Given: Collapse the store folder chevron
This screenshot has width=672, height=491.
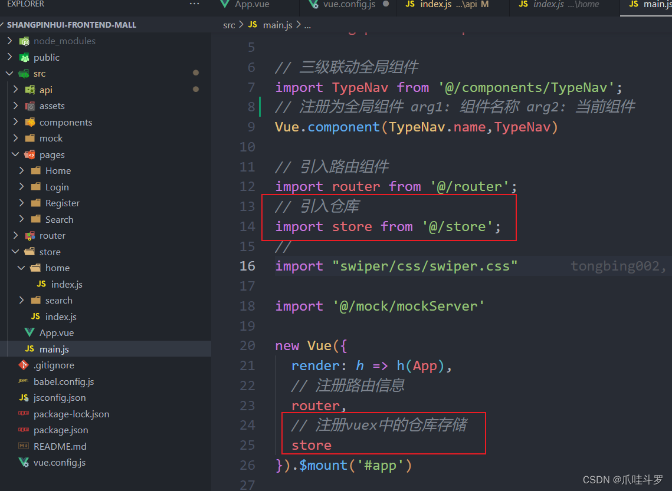Looking at the screenshot, I should [15, 252].
